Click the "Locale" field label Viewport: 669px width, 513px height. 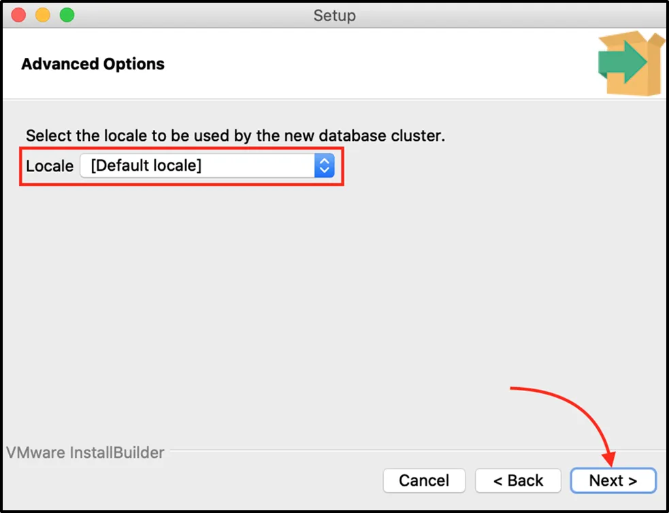pyautogui.click(x=50, y=166)
